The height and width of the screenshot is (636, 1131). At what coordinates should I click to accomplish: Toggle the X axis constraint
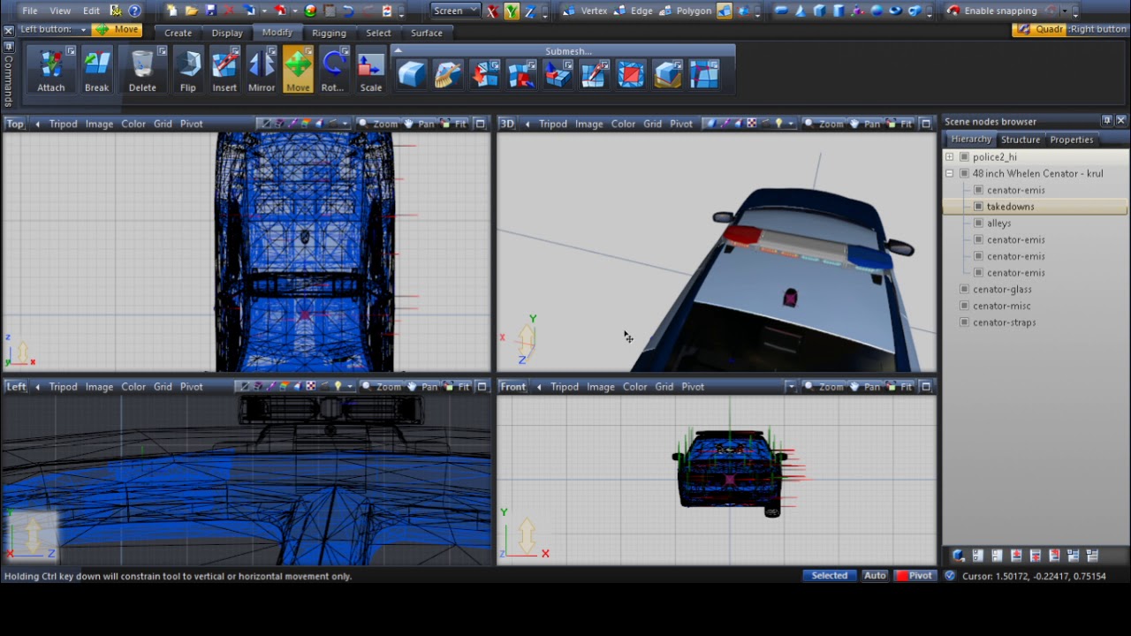[492, 11]
